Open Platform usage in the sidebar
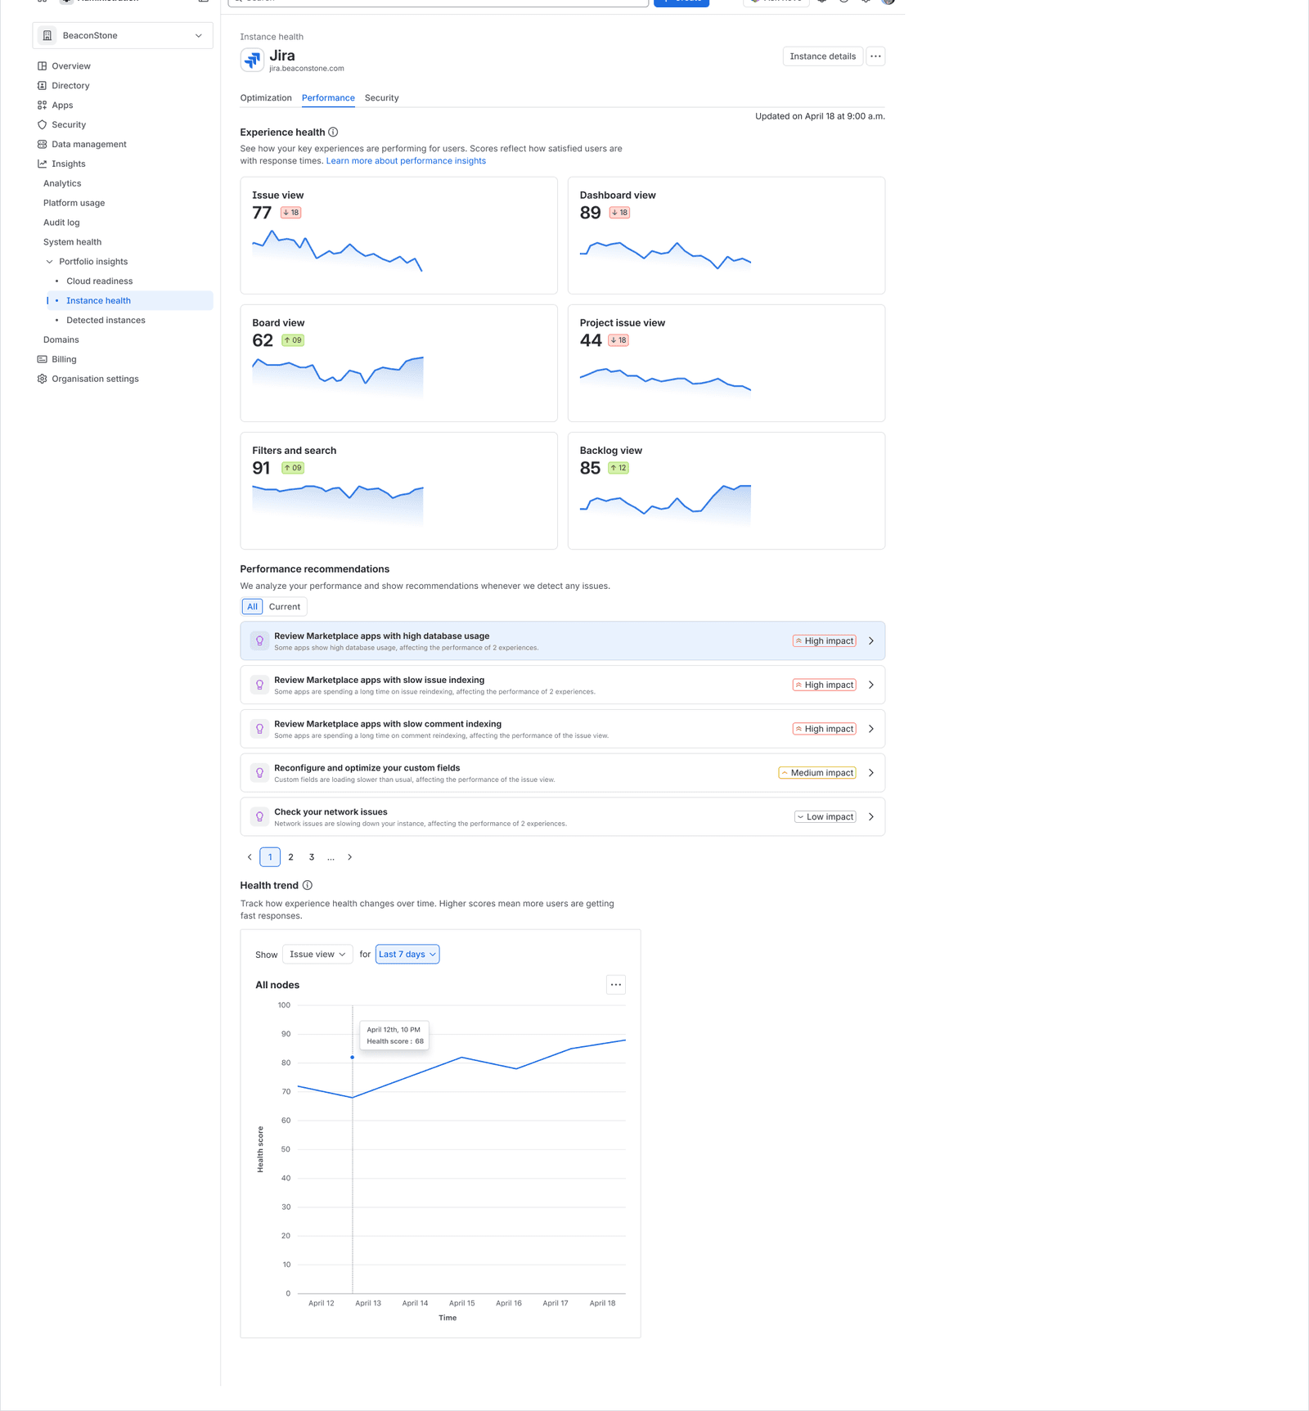Viewport: 1309px width, 1411px height. click(x=74, y=204)
